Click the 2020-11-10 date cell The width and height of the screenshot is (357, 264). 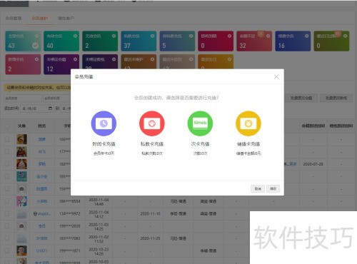click(150, 213)
